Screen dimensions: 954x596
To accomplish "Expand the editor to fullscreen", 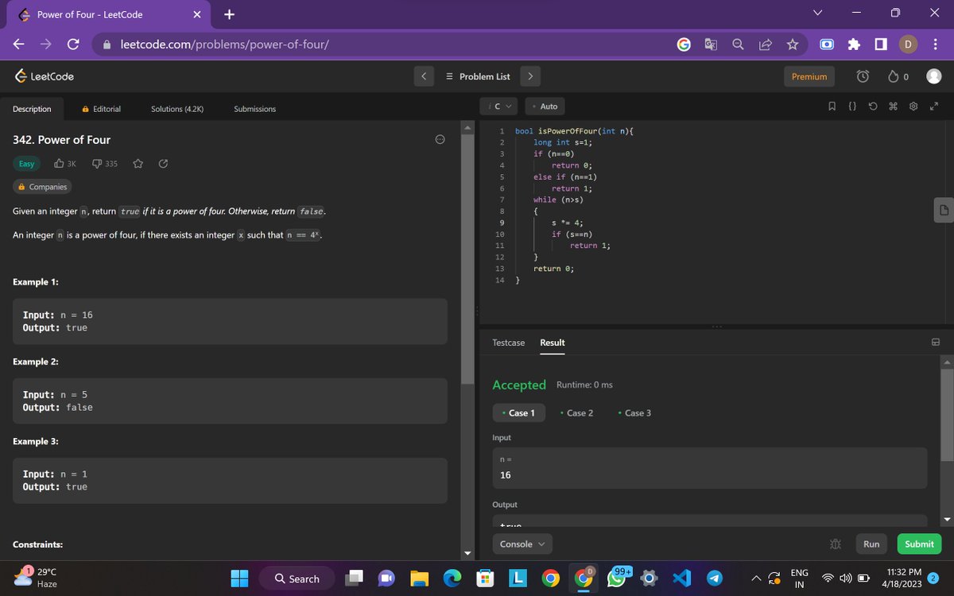I will [x=934, y=106].
